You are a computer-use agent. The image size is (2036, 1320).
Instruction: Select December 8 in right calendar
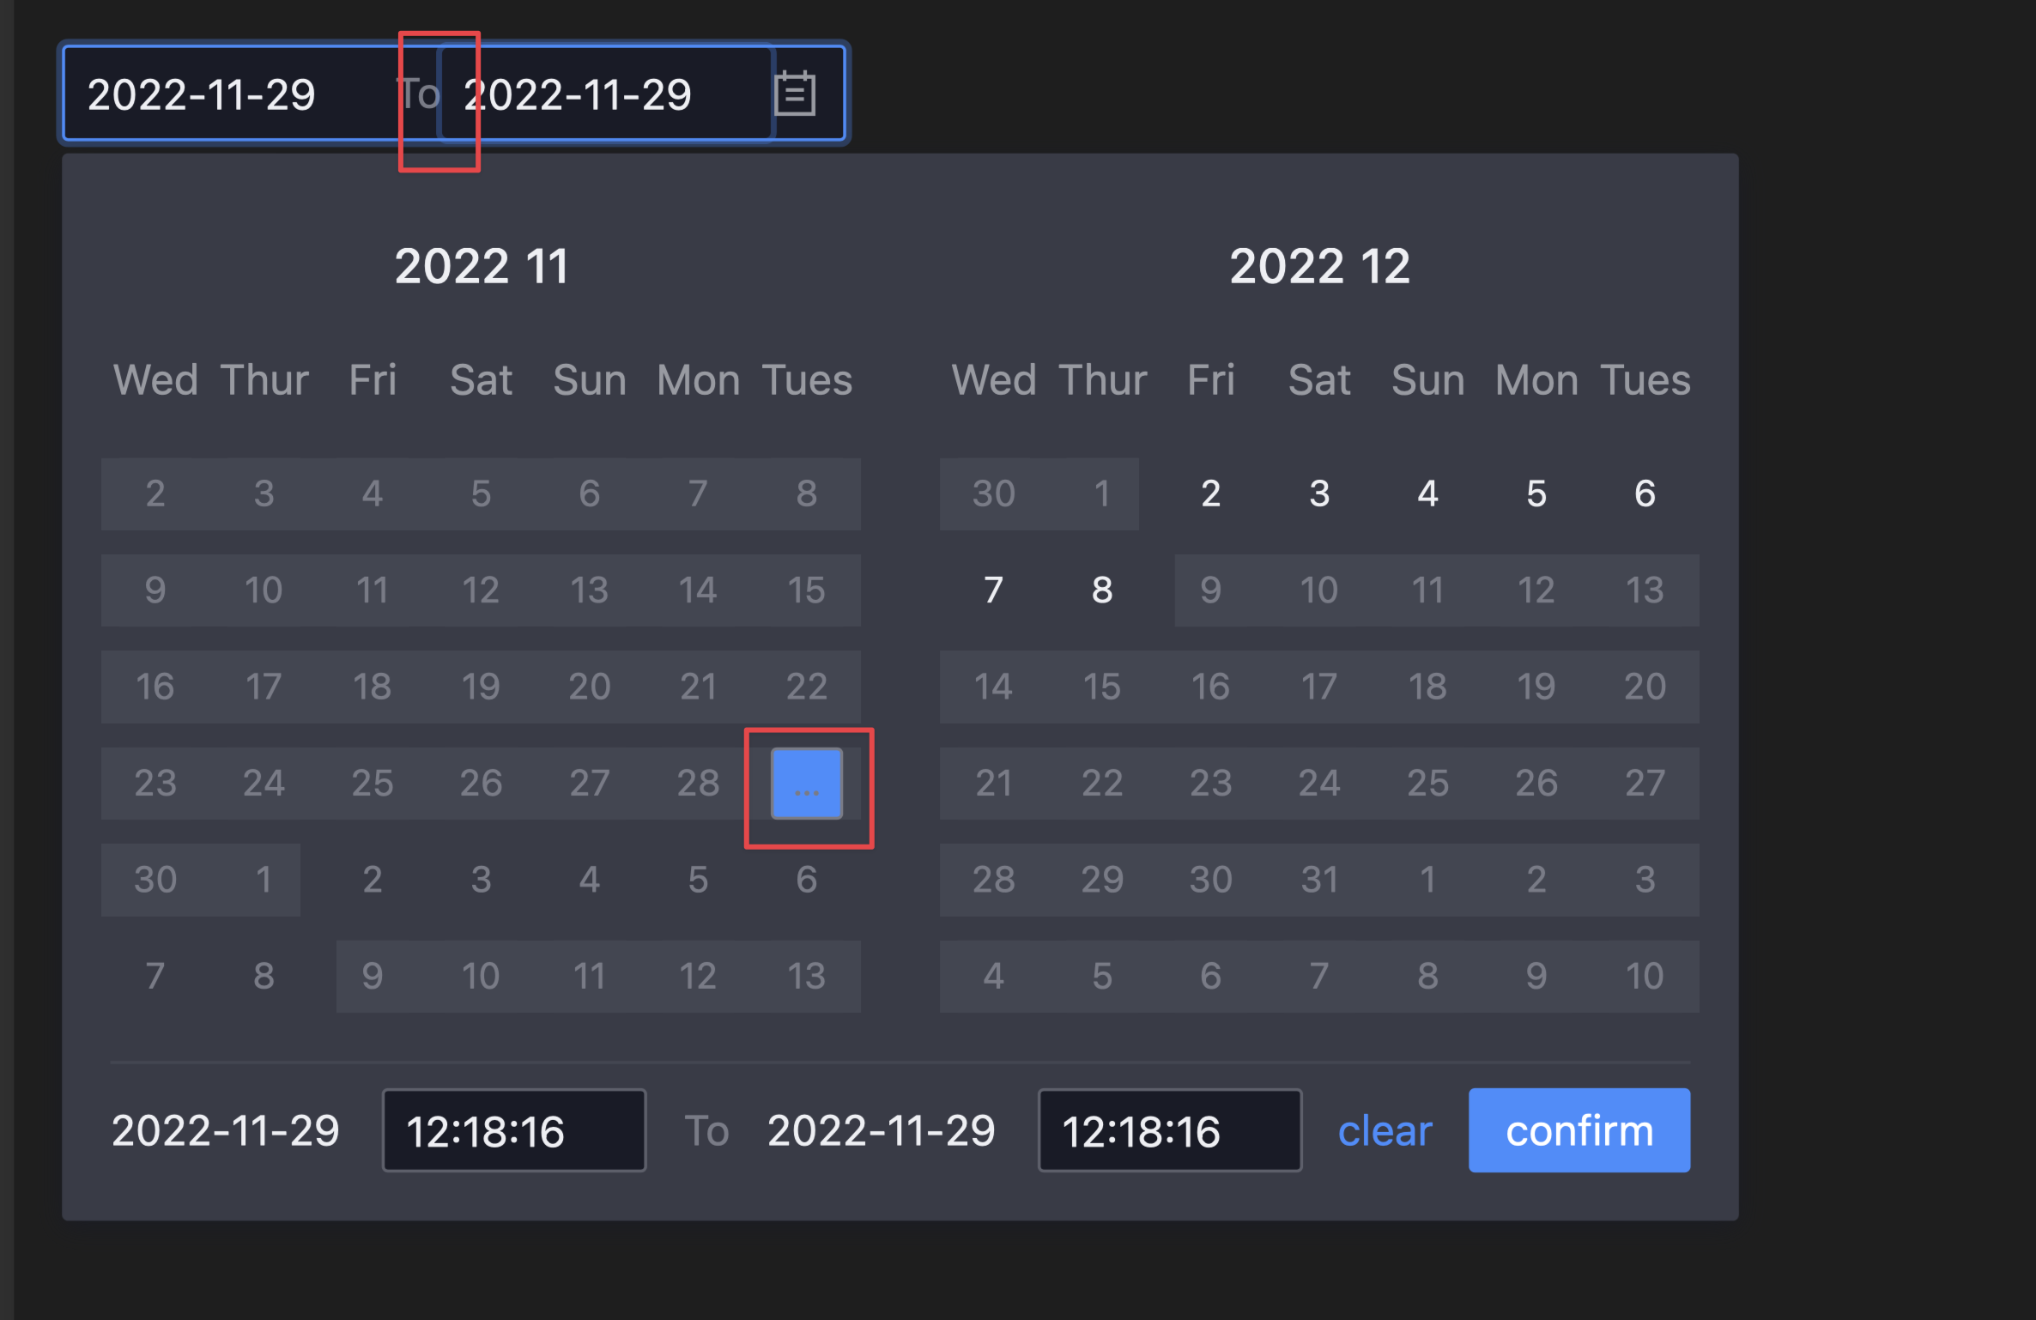(1101, 590)
